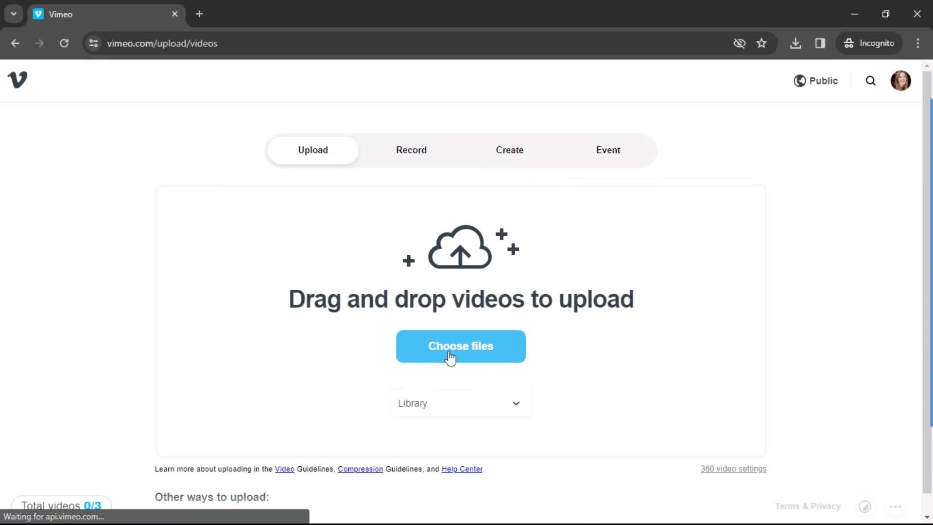The height and width of the screenshot is (525, 933).
Task: Click the Total videos 0/3 counter
Action: (x=61, y=506)
